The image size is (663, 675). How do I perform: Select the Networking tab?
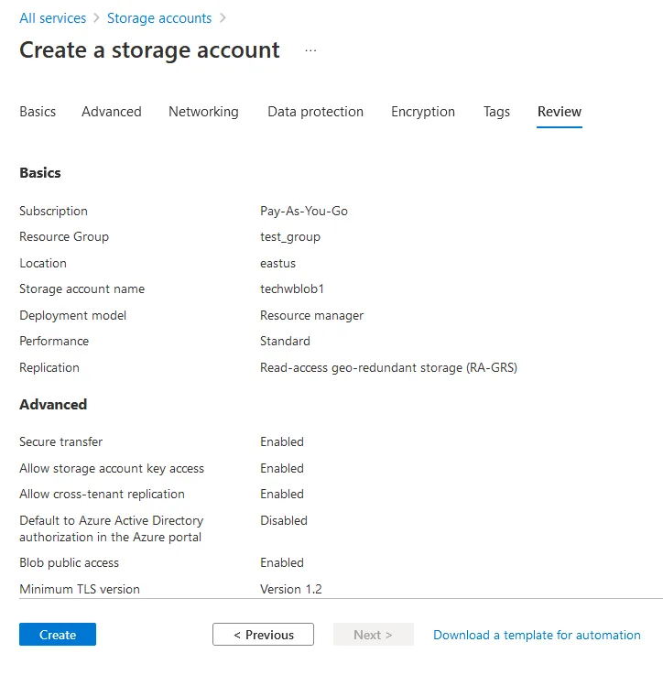point(203,112)
